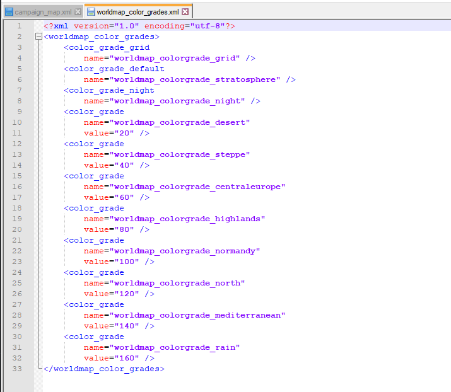Place cursor in the xml version declaration
This screenshot has height=392, width=451.
pyautogui.click(x=139, y=26)
